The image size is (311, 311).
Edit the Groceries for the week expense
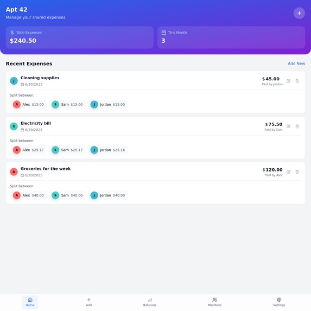[x=288, y=172]
